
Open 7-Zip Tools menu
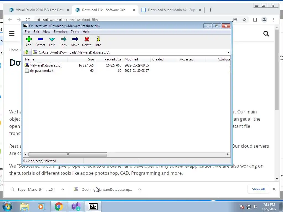coord(75,32)
